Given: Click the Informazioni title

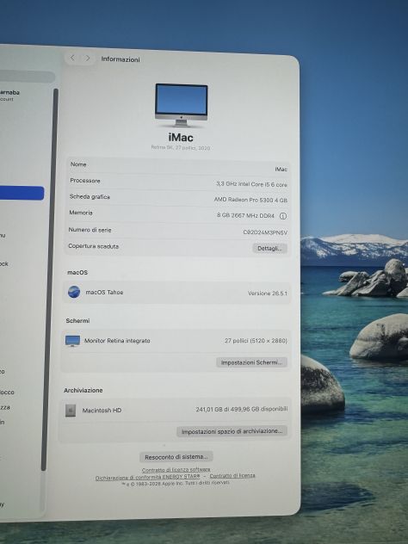Looking at the screenshot, I should (x=121, y=59).
